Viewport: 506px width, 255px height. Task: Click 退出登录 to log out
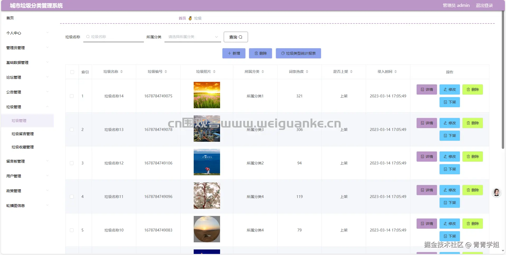[x=484, y=5]
